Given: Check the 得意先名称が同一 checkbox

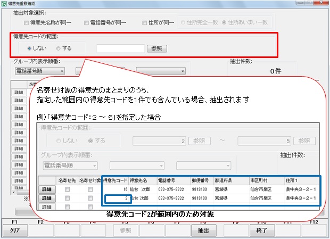Looking at the screenshot, I should click(27, 23).
